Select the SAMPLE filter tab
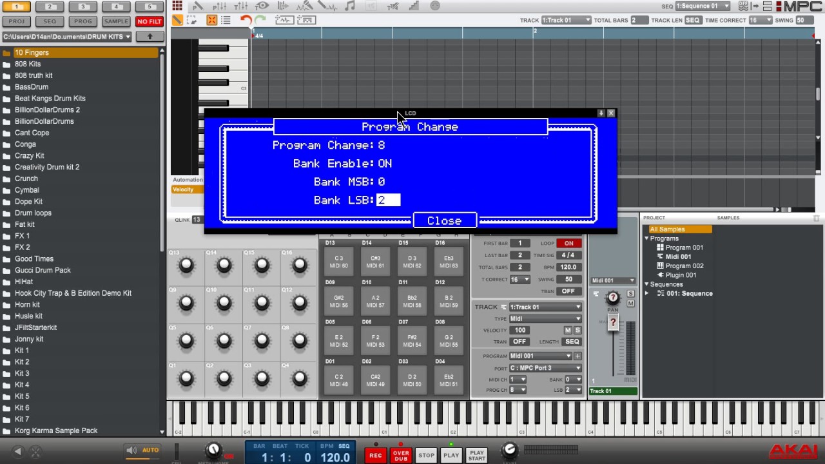Screen dimensions: 825x464 (117, 21)
